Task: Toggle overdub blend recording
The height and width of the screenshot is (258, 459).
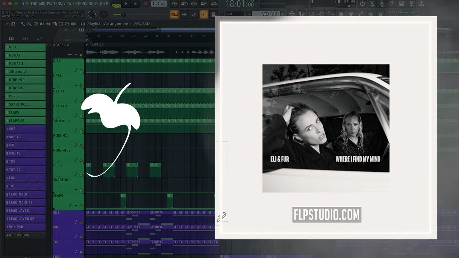Action: [204, 4]
